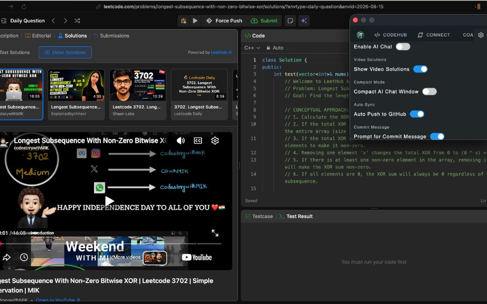
Task: Click the Watch Later clock icon
Action: [24, 257]
